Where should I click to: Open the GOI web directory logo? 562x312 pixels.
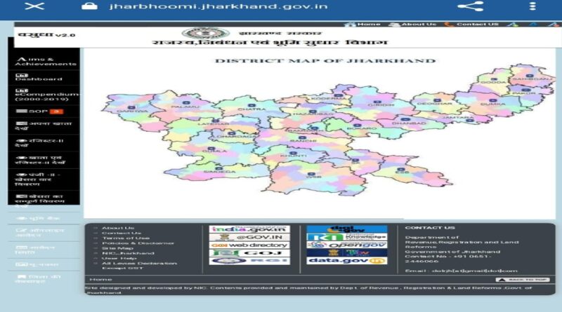coord(249,245)
